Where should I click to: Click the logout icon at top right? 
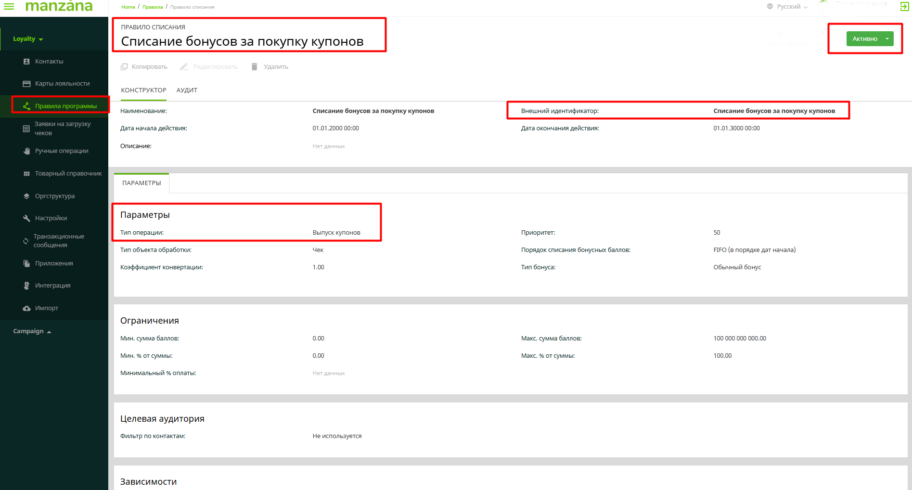pos(904,6)
